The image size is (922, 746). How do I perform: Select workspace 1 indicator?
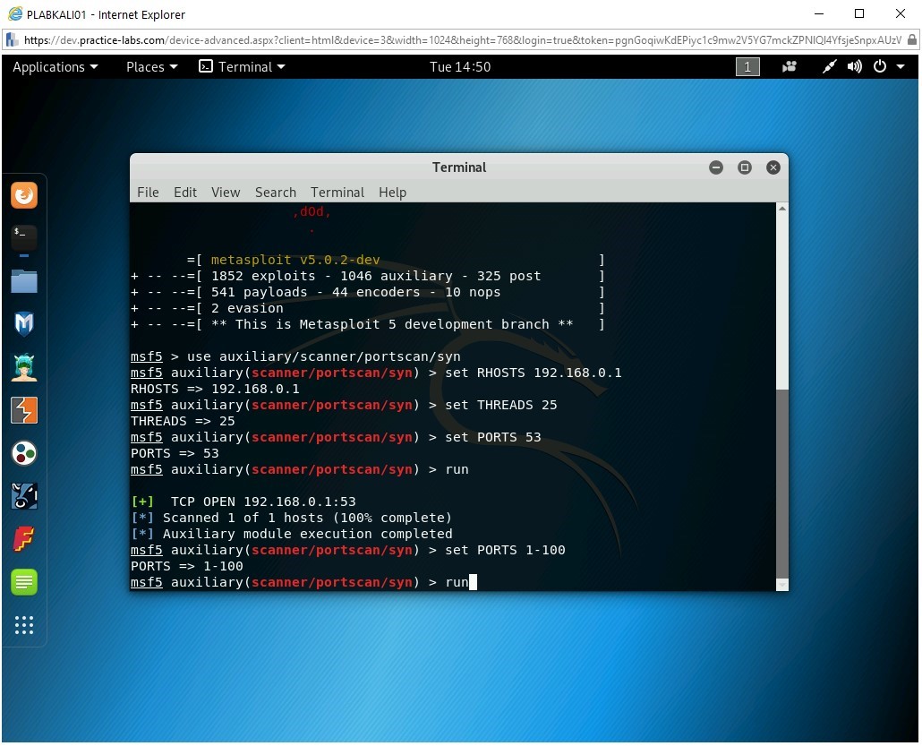pyautogui.click(x=747, y=67)
